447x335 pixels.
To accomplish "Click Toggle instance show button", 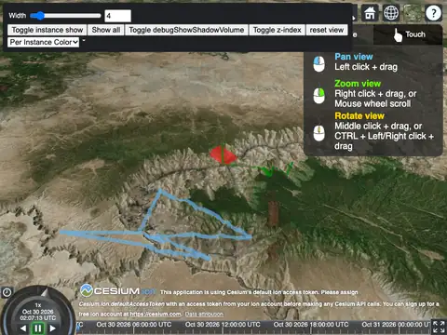I will (x=47, y=30).
